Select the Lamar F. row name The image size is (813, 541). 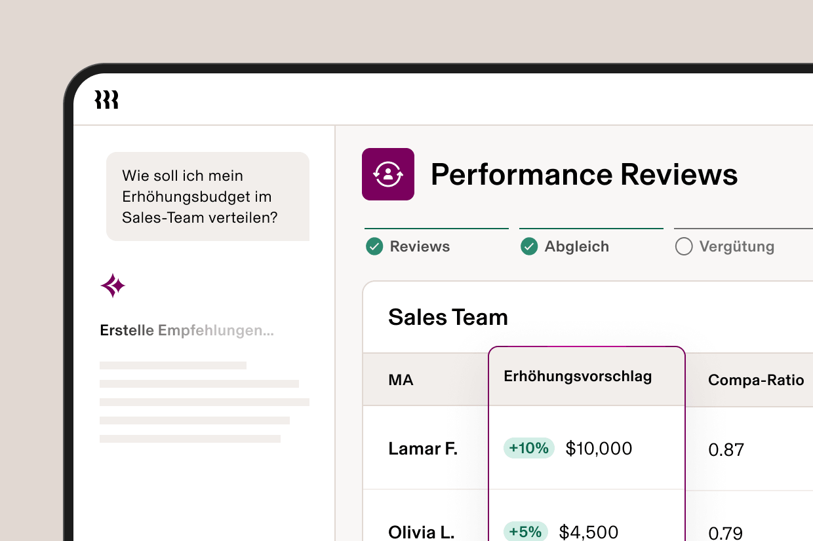(423, 449)
